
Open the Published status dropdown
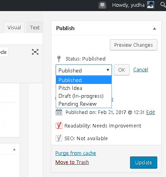point(84,70)
